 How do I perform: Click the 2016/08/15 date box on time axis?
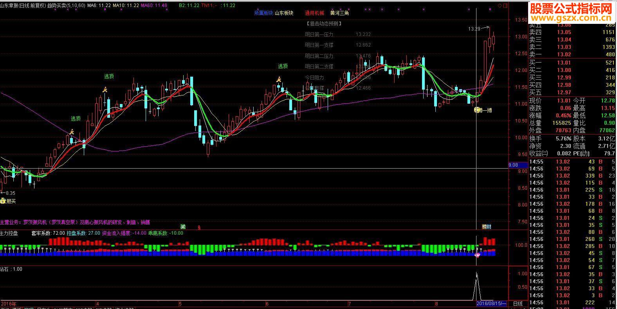click(x=492, y=304)
